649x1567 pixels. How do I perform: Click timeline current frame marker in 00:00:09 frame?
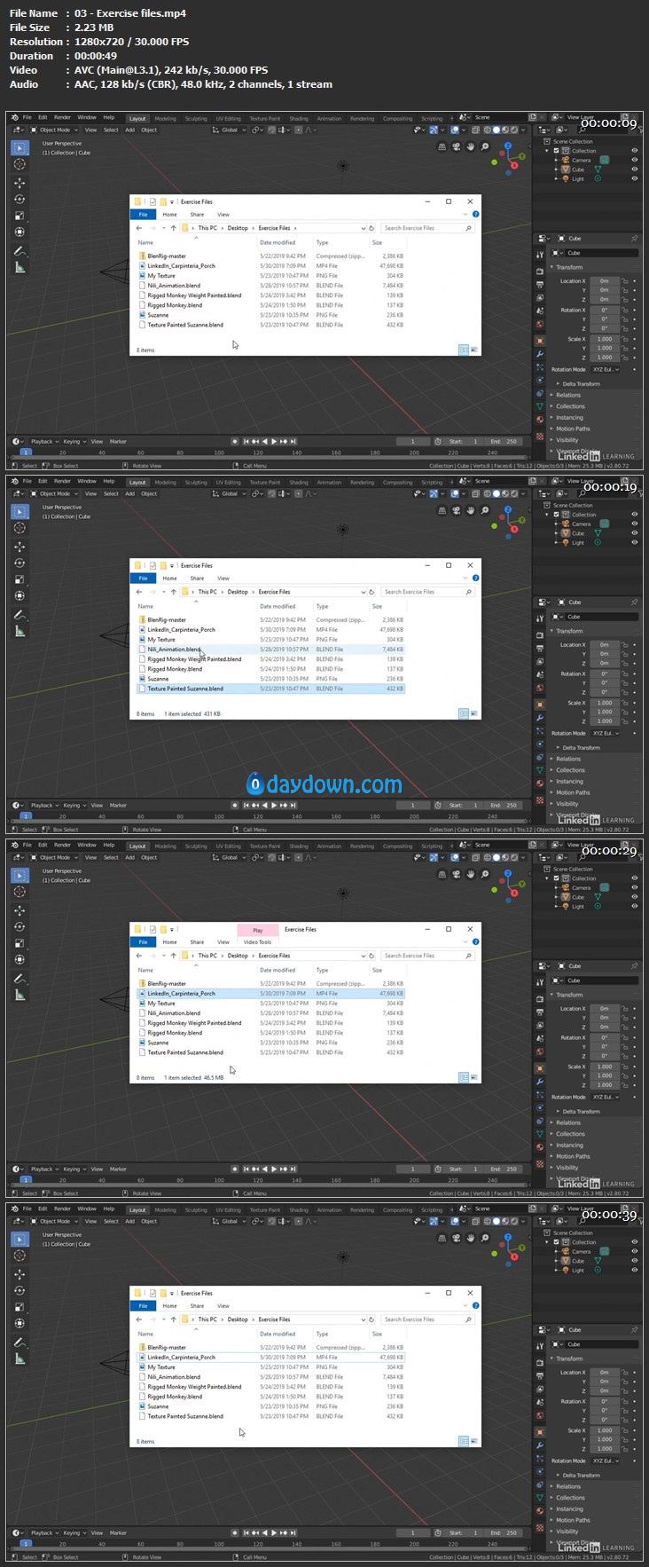pyautogui.click(x=25, y=452)
